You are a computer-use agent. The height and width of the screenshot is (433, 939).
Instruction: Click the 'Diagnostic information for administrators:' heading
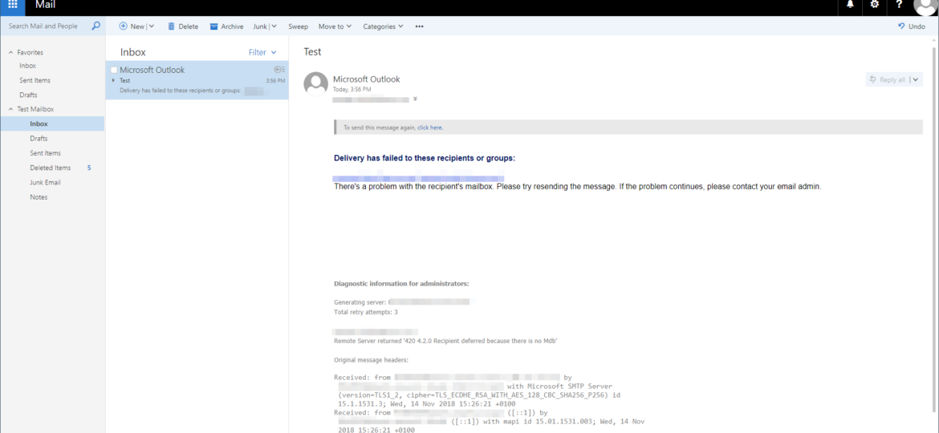pyautogui.click(x=401, y=284)
